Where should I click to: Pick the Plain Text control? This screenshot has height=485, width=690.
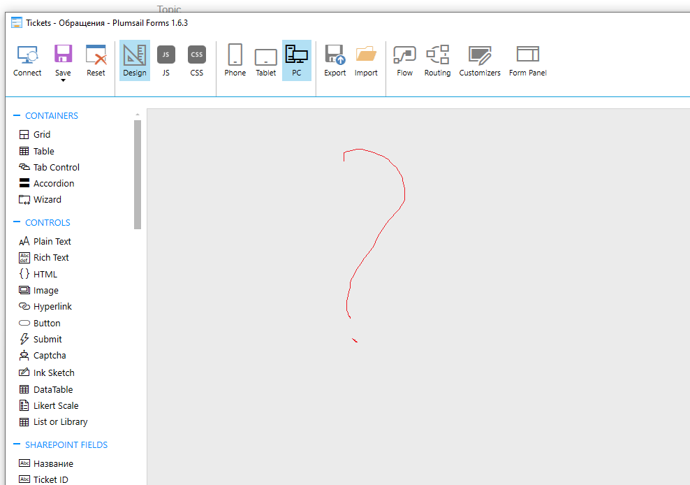45,241
